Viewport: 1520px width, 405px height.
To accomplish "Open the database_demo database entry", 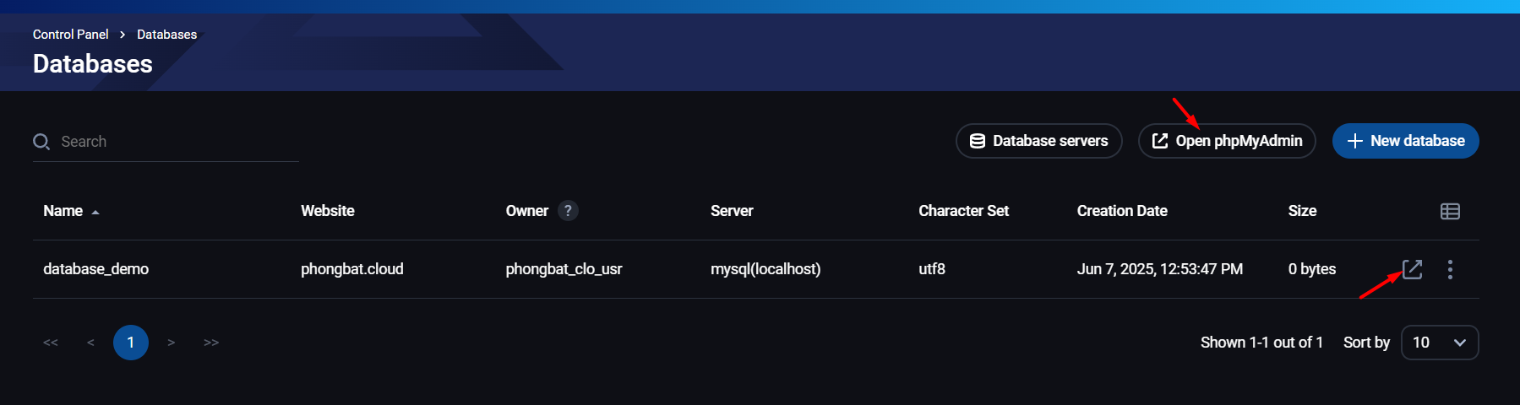I will click(95, 269).
